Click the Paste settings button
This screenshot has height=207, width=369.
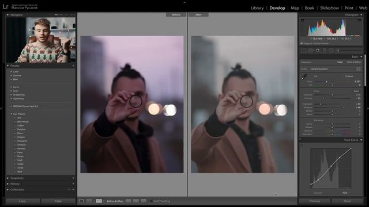coord(58,201)
